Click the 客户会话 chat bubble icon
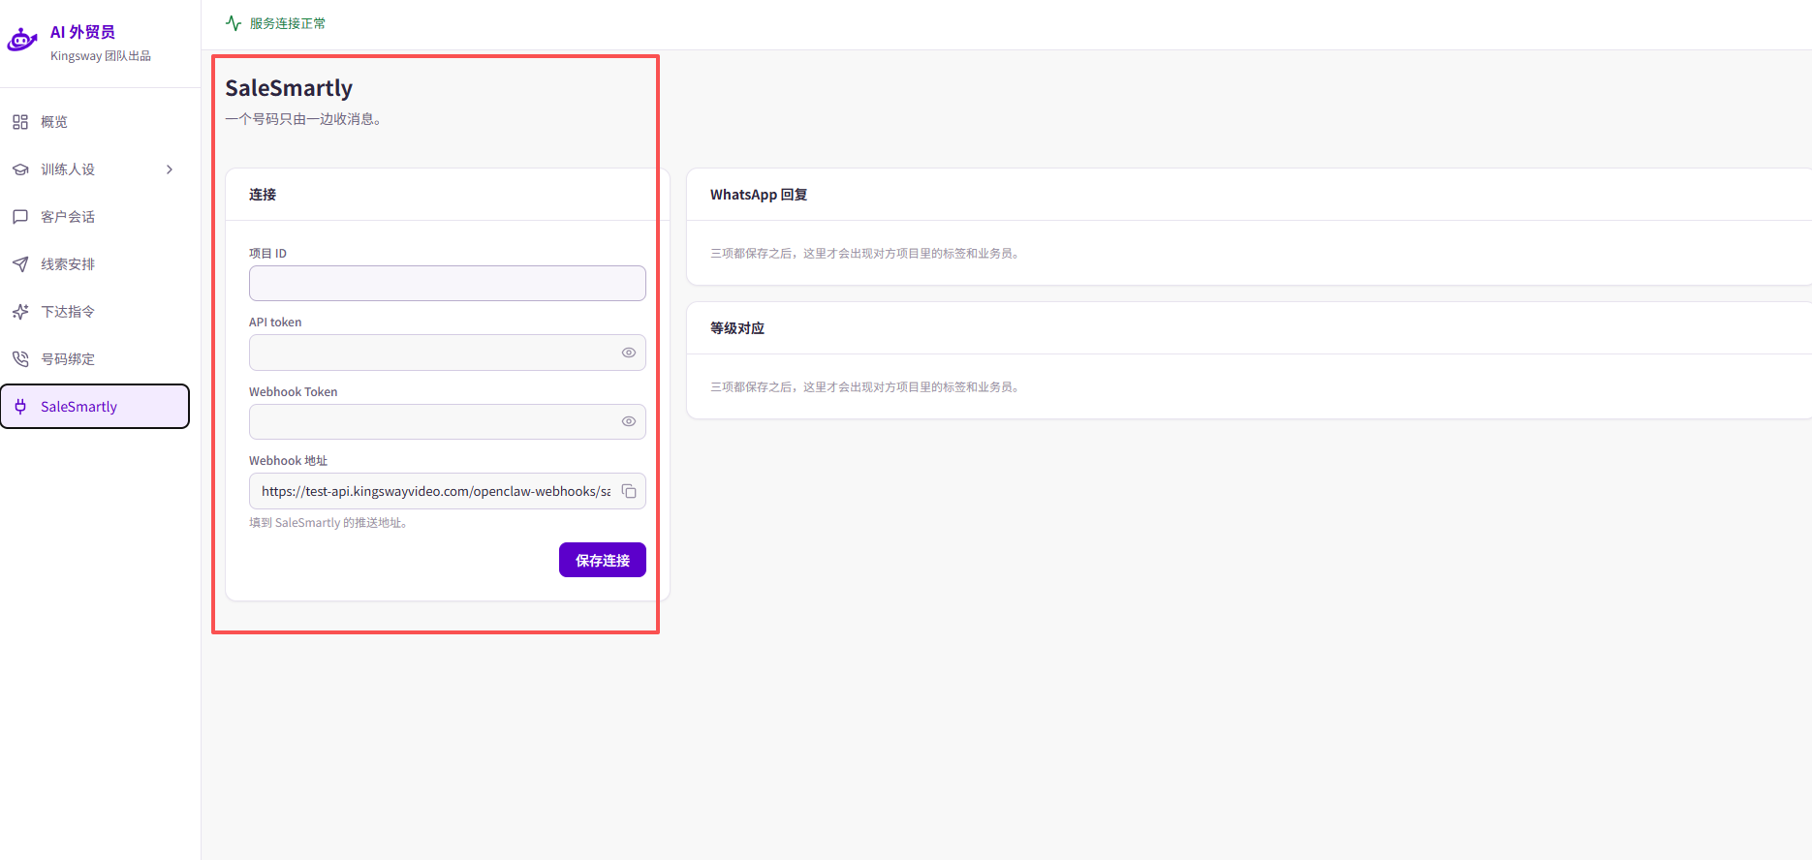Screen dimensions: 1812x860 click(x=20, y=217)
